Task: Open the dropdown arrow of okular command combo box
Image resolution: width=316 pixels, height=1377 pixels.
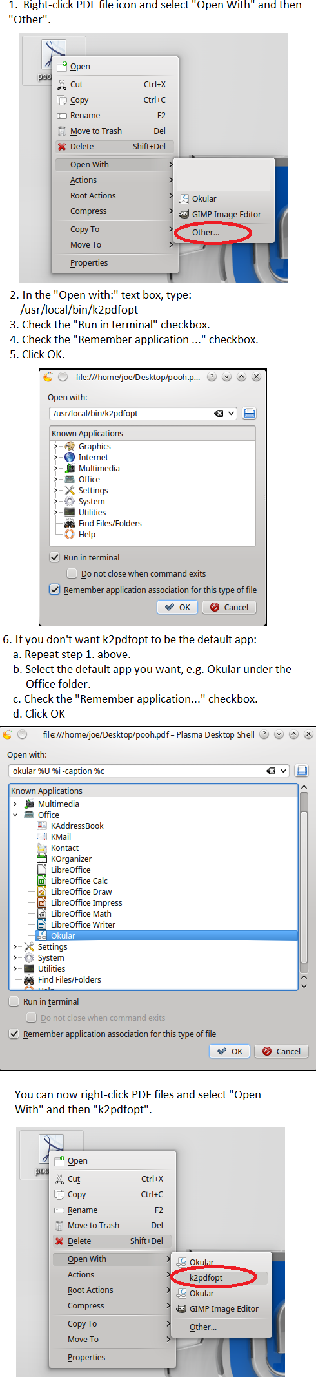Action: click(x=283, y=771)
